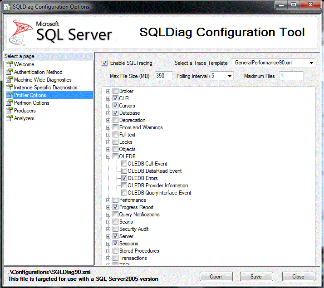The height and width of the screenshot is (288, 324).
Task: Expand the Objects tree node
Action: pos(108,149)
